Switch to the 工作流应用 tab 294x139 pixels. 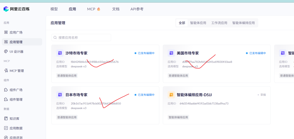pyautogui.click(x=219, y=23)
